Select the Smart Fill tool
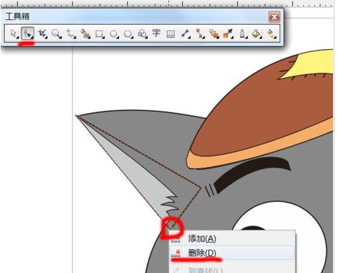The image size is (337, 273). pyautogui.click(x=85, y=34)
